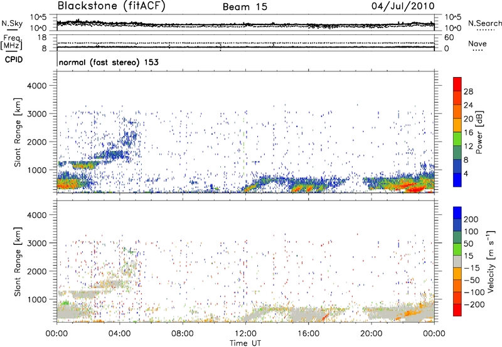502x347 pixels.
Task: Click "Slant Range [km]" label of velocity panel
Action: [18, 261]
